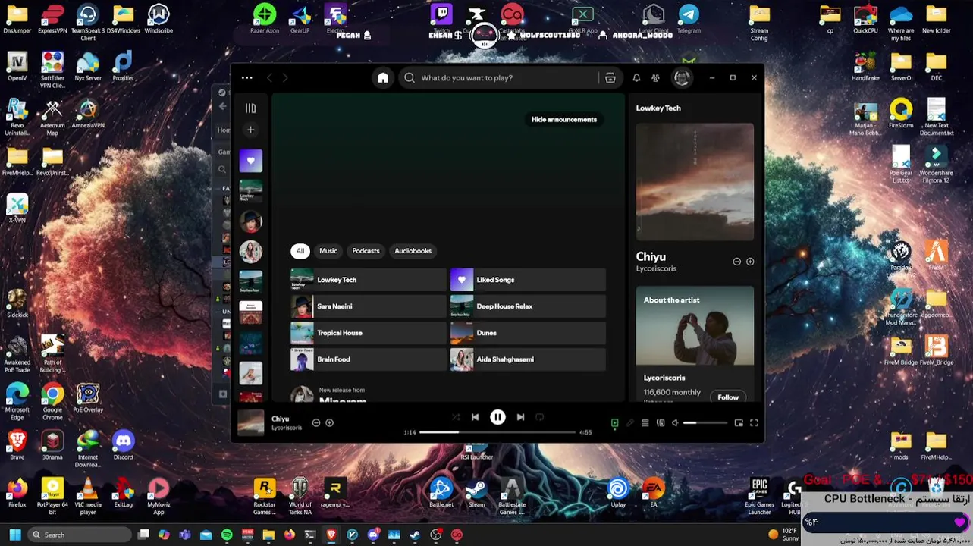Image resolution: width=973 pixels, height=546 pixels.
Task: Open the Sara Naeini tile
Action: pos(369,306)
